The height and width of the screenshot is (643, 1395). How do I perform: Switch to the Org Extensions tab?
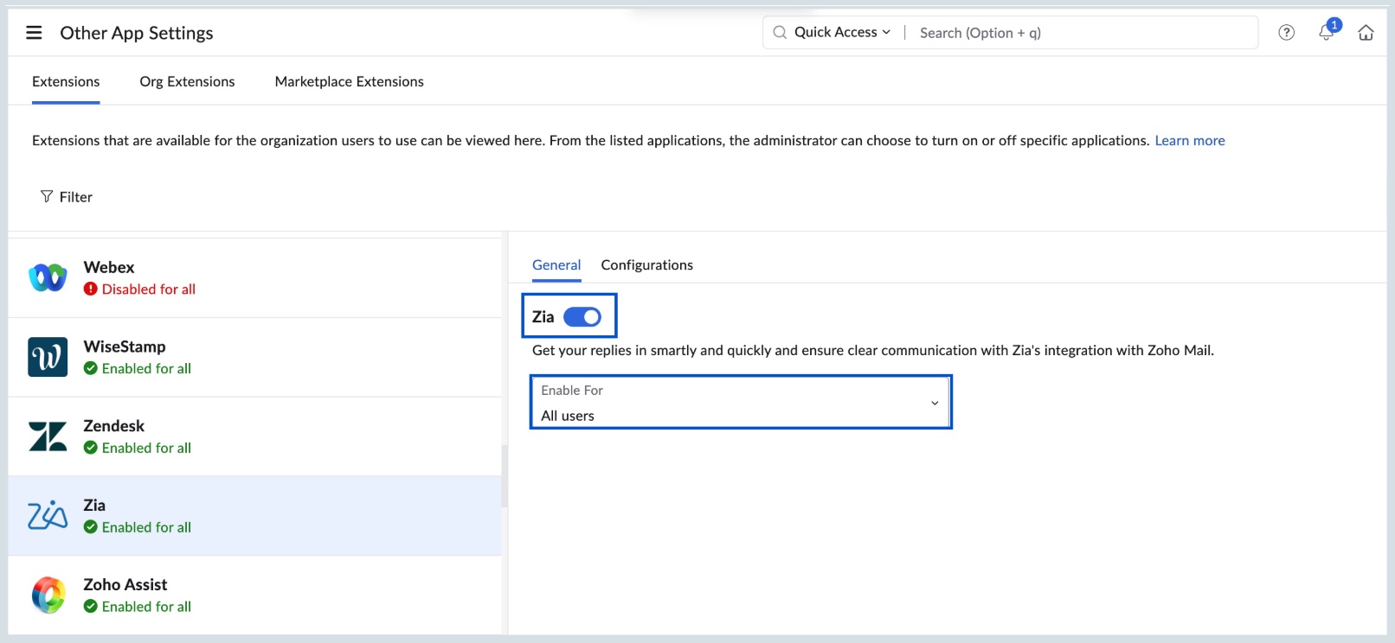187,81
